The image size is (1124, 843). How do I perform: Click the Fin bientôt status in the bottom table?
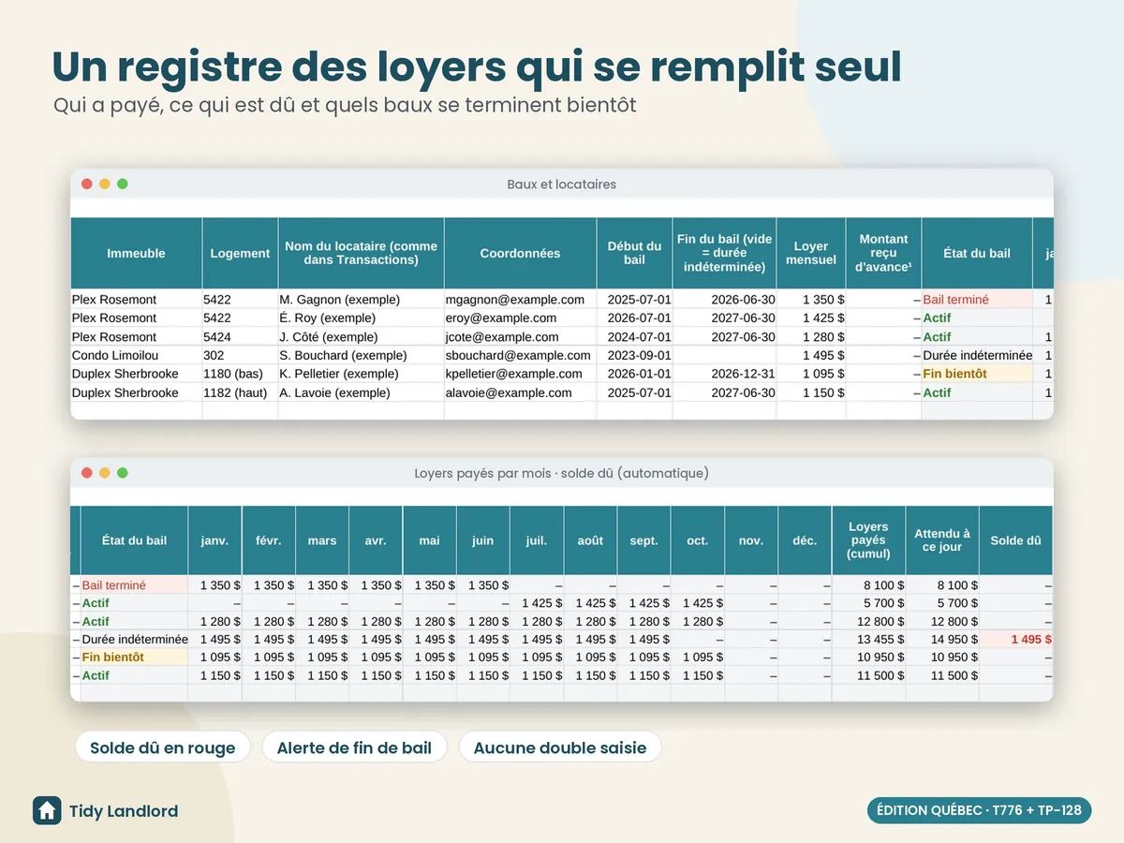[x=134, y=658]
